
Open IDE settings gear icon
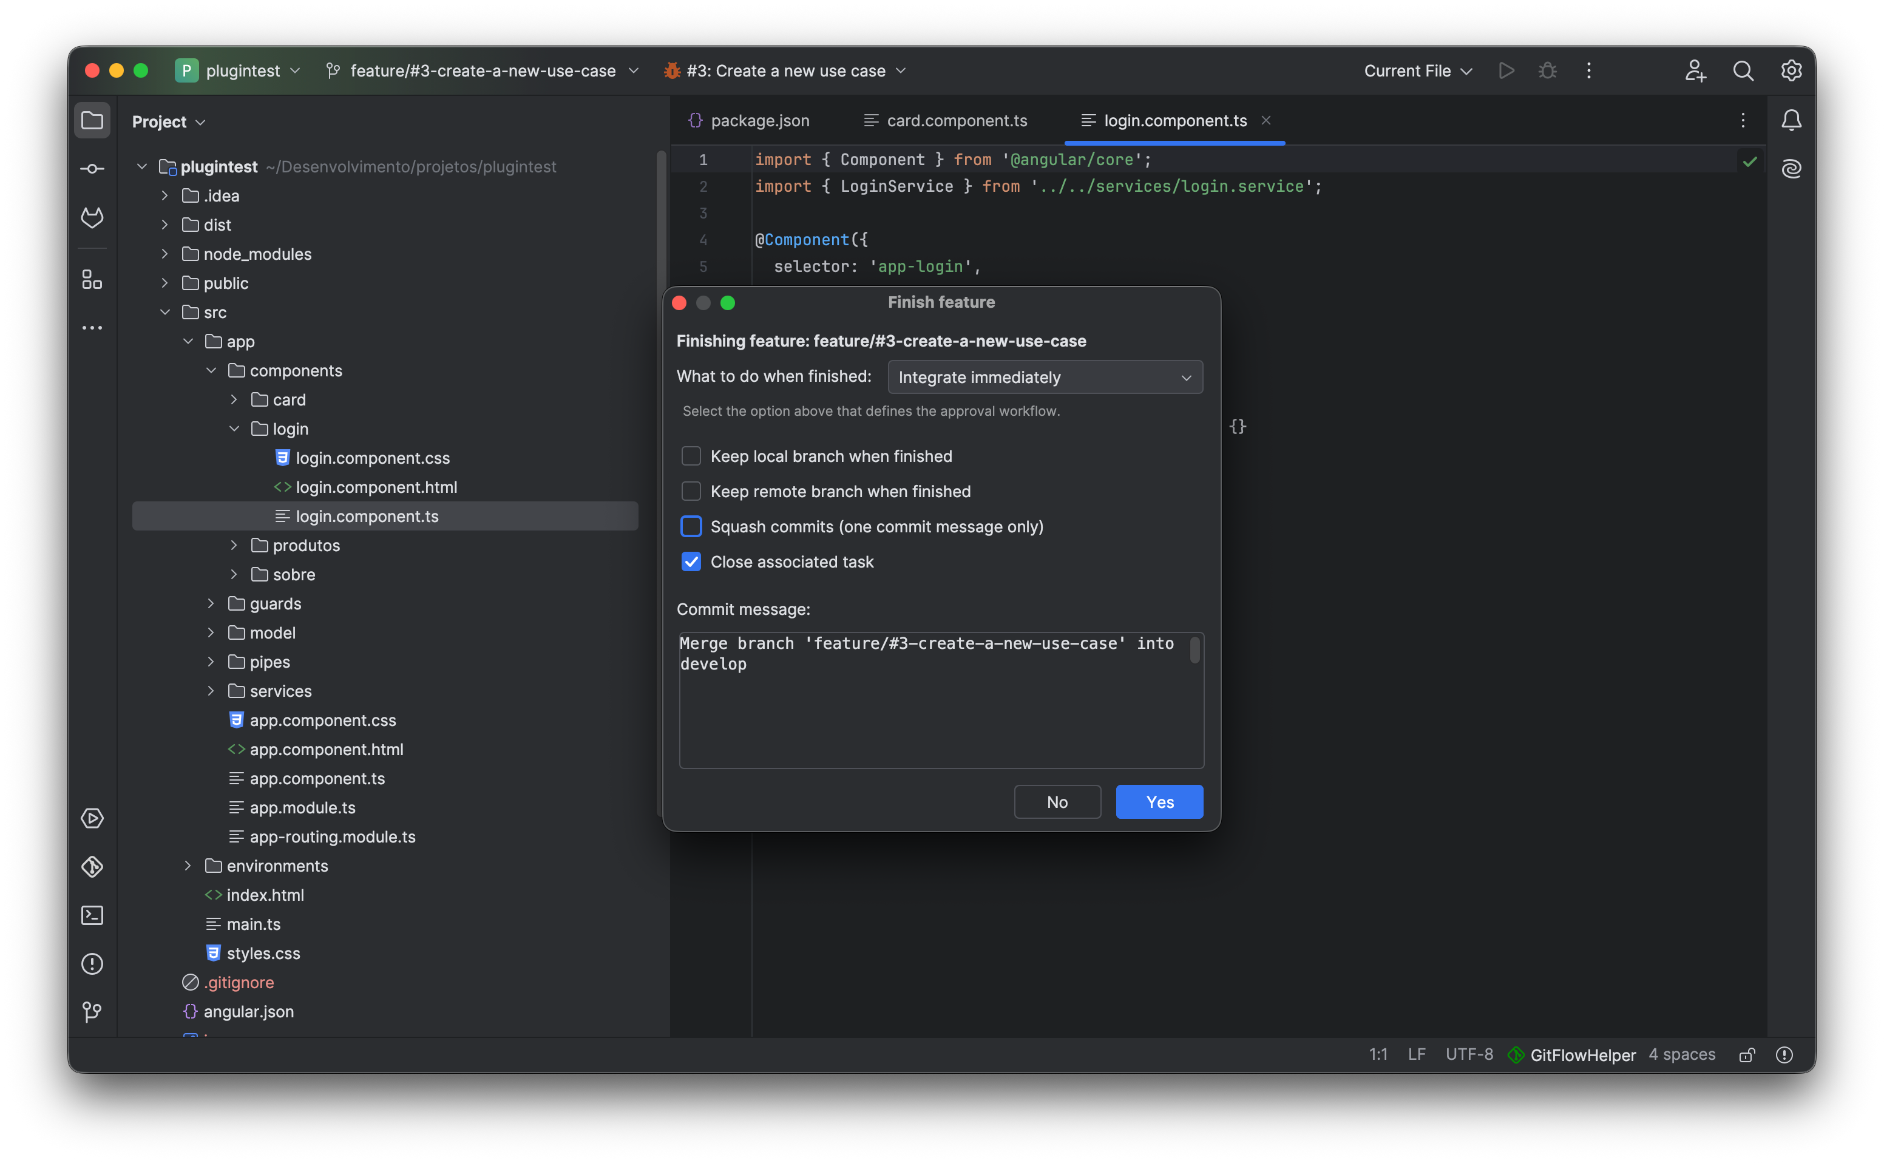point(1791,71)
